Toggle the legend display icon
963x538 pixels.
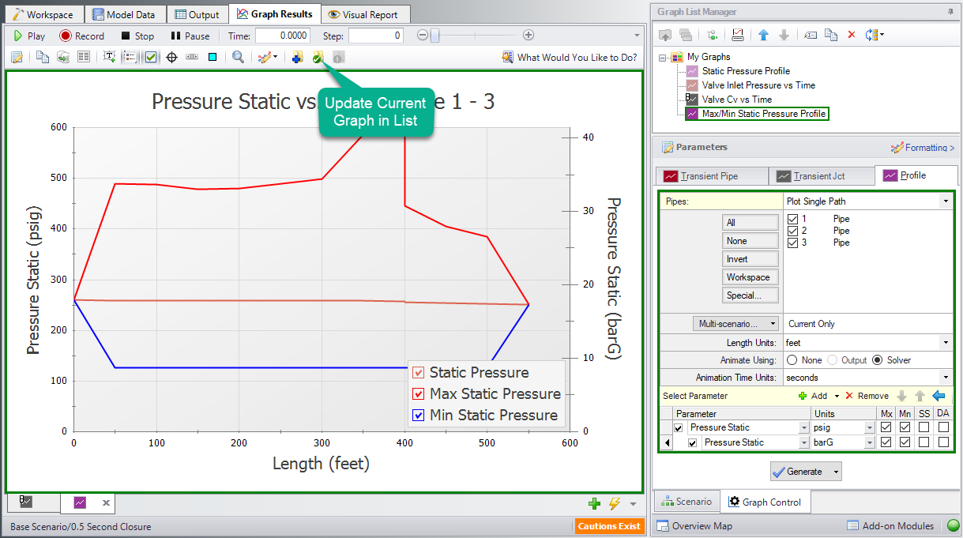click(x=130, y=57)
